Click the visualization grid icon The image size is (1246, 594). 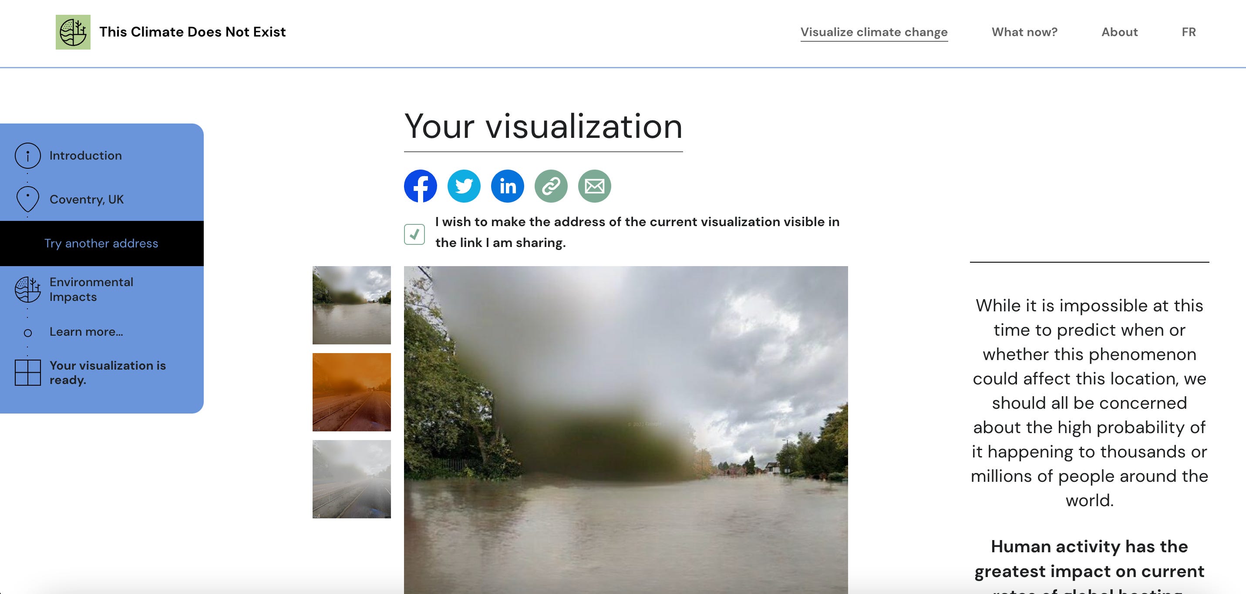pos(27,373)
